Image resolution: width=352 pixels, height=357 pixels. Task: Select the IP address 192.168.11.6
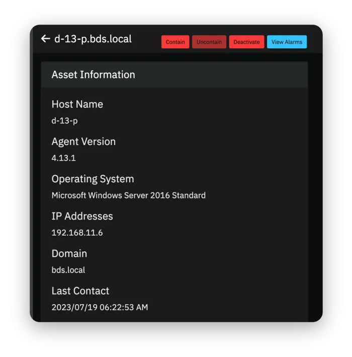[x=77, y=233]
